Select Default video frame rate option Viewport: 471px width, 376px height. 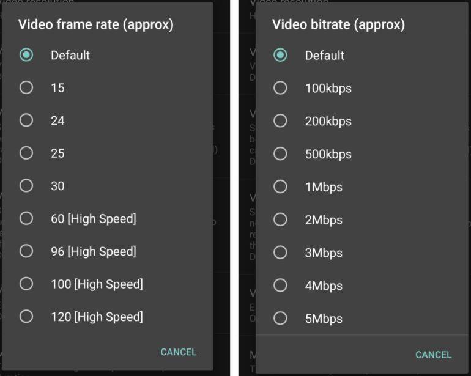tap(26, 55)
